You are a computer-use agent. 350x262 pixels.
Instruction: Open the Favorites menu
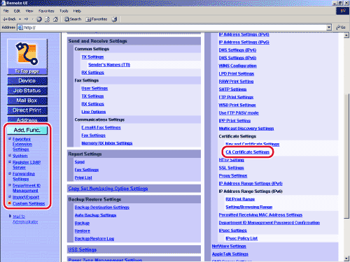(x=46, y=11)
